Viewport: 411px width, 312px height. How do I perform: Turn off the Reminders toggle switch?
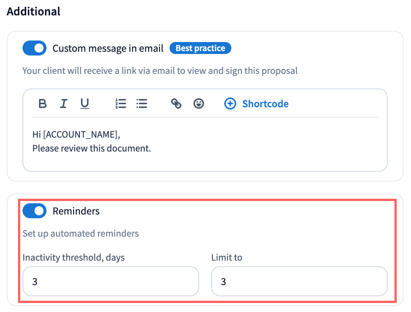pyautogui.click(x=34, y=211)
